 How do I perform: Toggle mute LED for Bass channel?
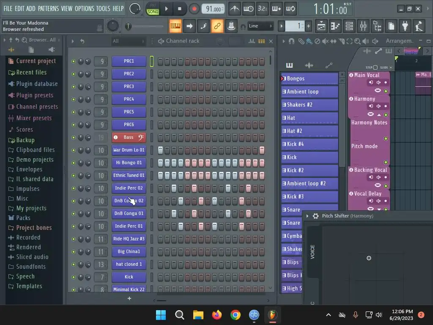pyautogui.click(x=74, y=138)
